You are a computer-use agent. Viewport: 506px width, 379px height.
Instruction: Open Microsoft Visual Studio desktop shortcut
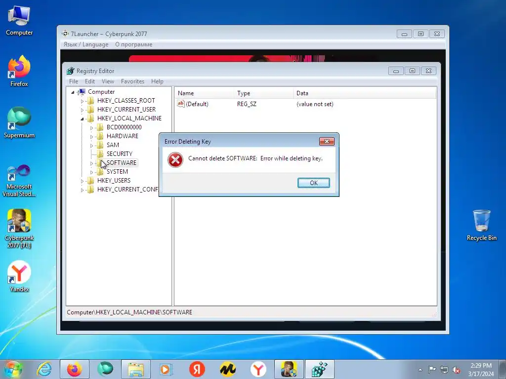click(x=19, y=181)
